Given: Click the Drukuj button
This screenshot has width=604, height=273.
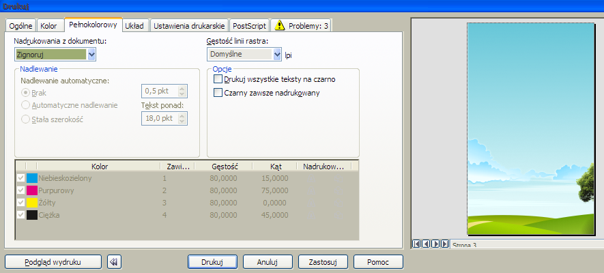Looking at the screenshot, I should click(x=212, y=261).
